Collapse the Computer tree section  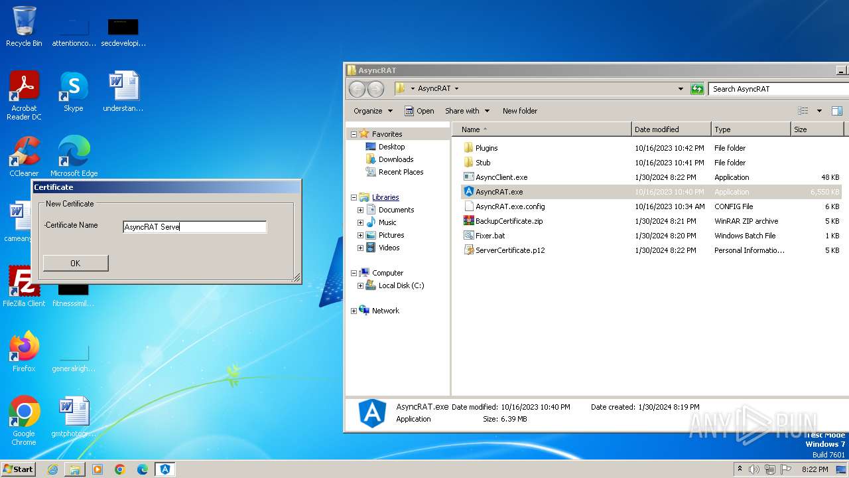coord(354,273)
